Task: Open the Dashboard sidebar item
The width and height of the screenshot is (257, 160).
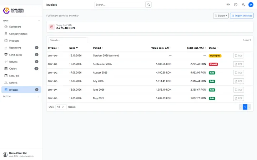Action: point(21,27)
